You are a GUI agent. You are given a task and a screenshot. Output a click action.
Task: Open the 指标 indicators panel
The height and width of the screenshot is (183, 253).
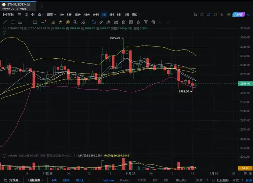click(x=9, y=15)
